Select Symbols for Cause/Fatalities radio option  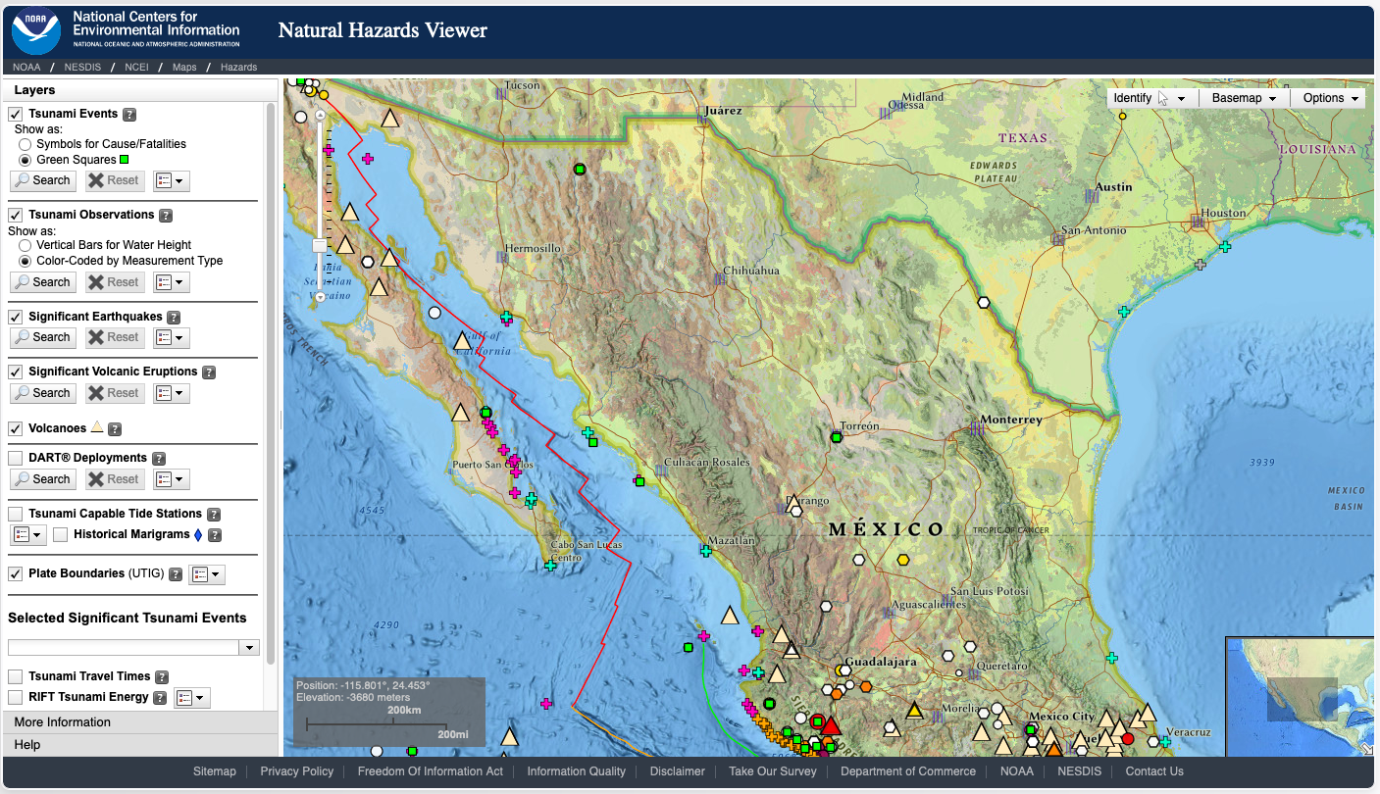[x=25, y=144]
